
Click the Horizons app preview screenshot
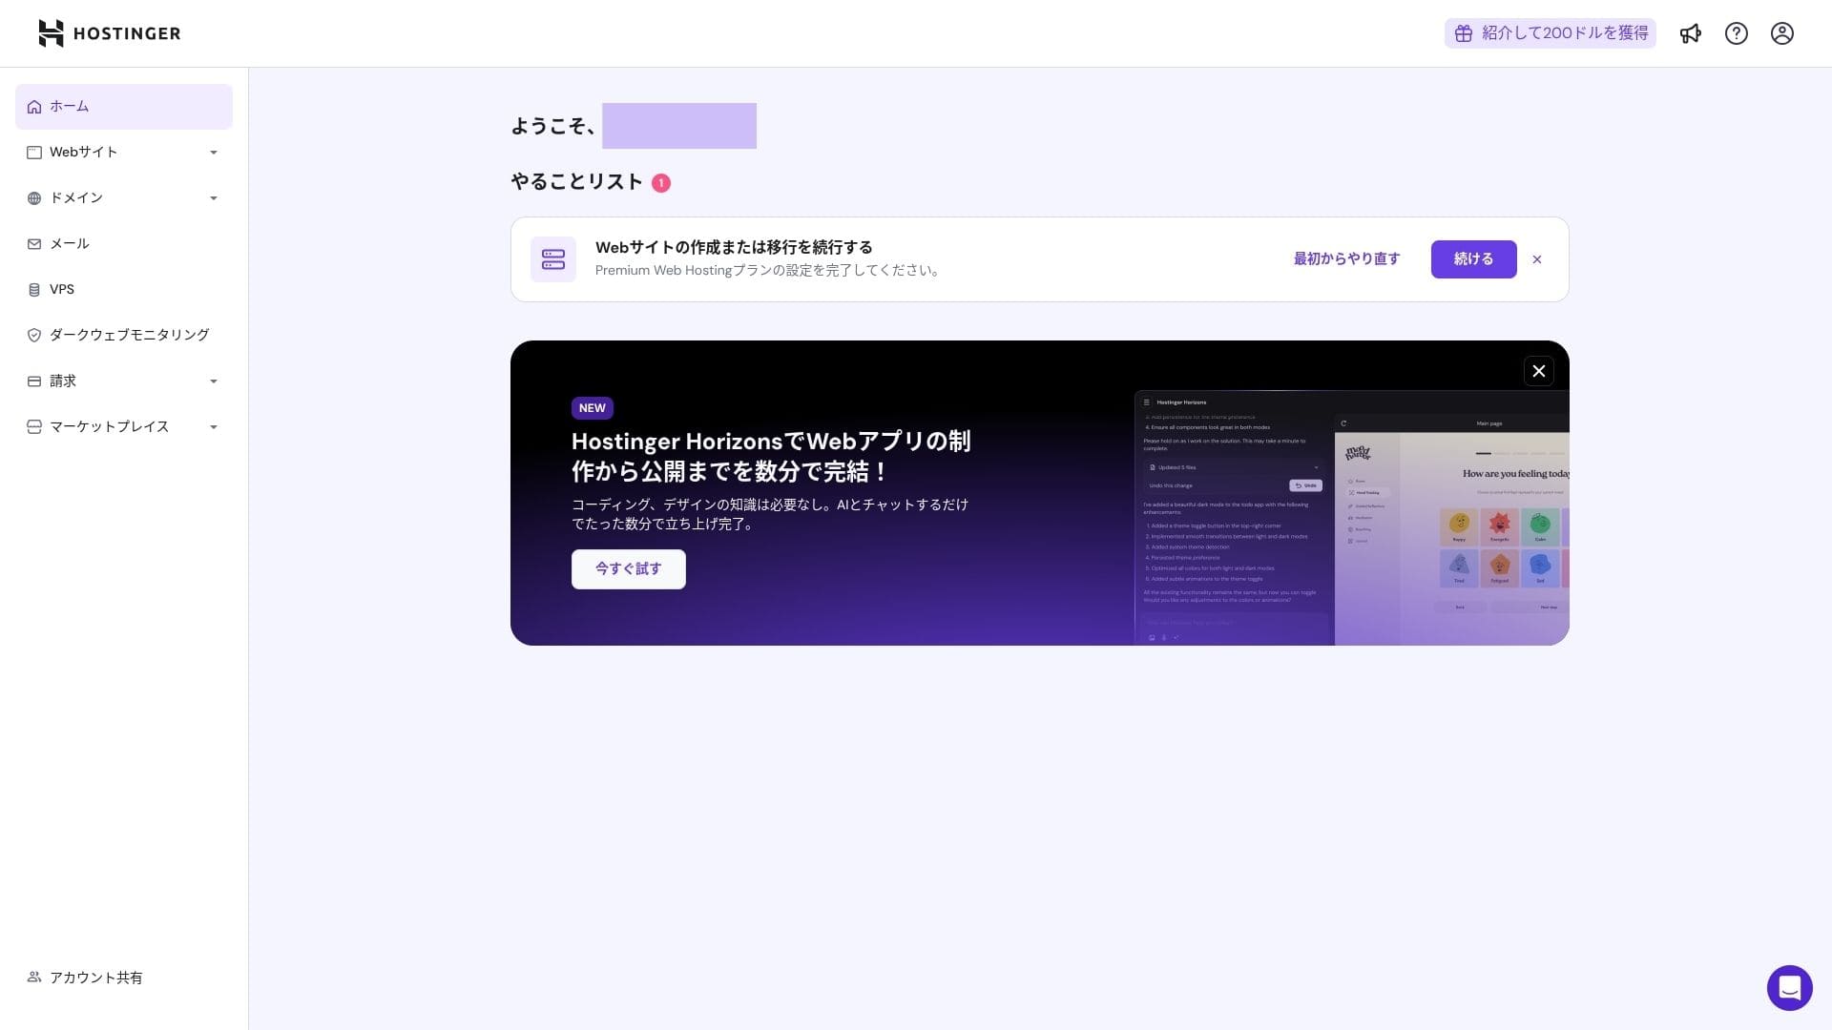pos(1352,518)
